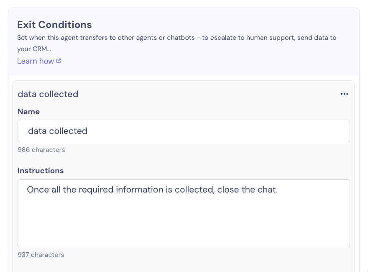
Task: Click the external link icon beside Learn how
Action: [59, 61]
